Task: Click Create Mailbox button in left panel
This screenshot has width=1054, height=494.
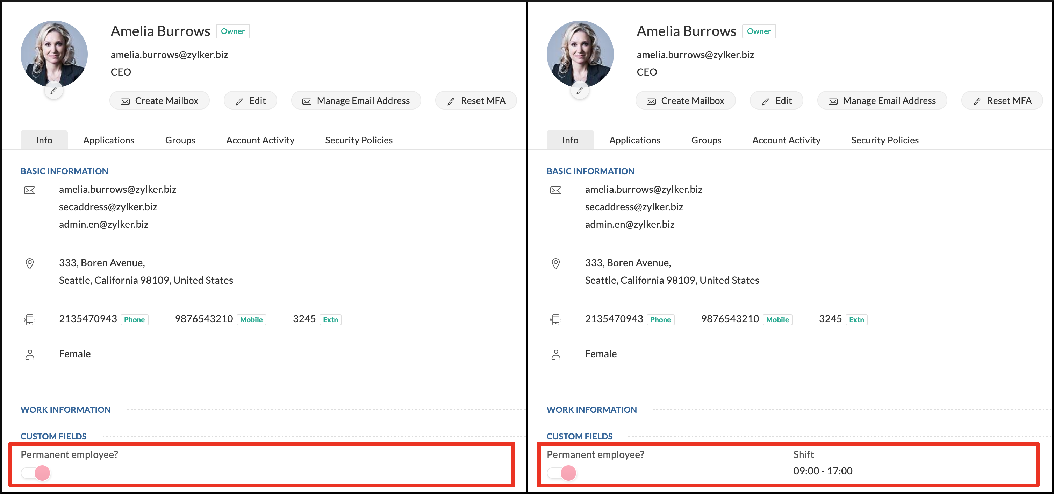Action: (159, 101)
